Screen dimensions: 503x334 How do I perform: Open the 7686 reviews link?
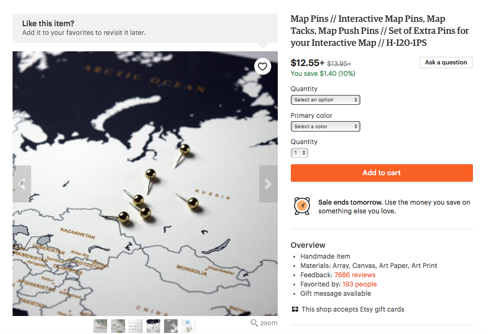coord(355,275)
